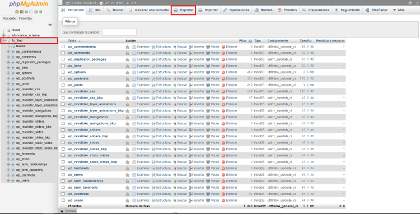Click the Nueva database icon in tree

(8, 30)
